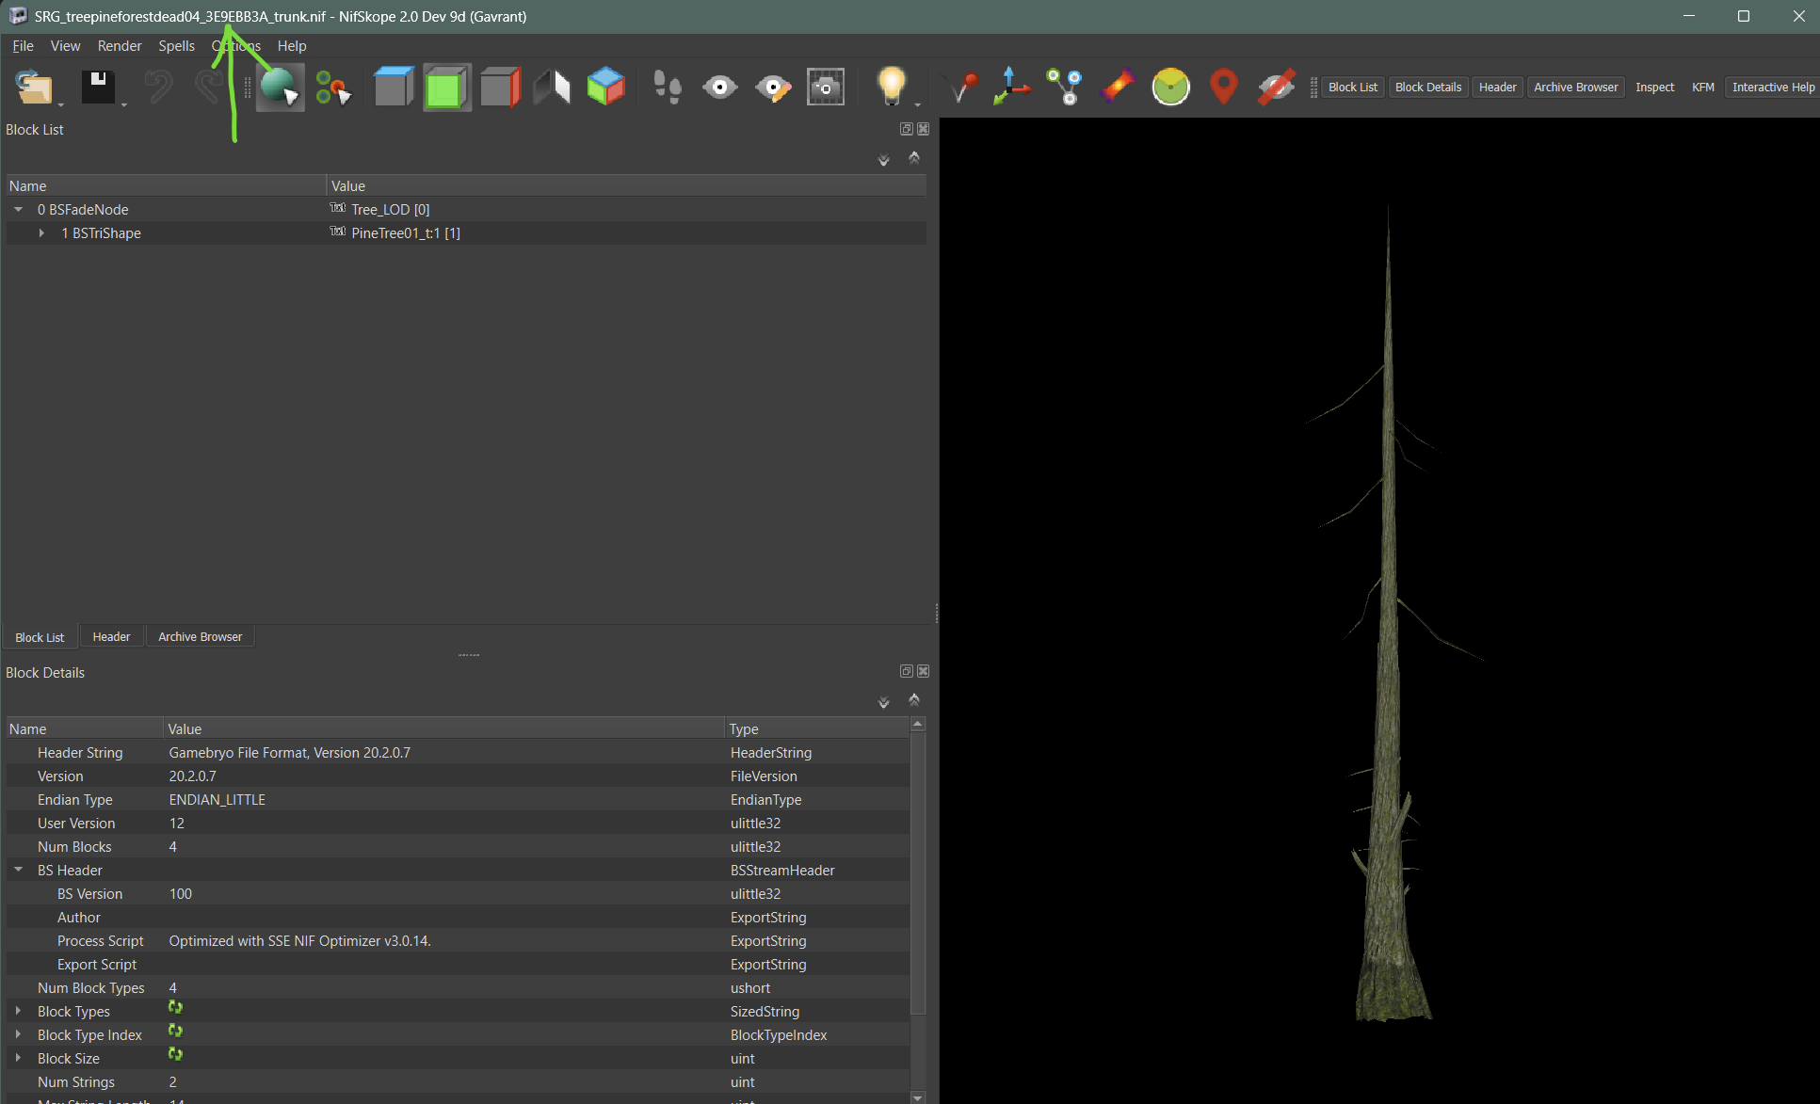1820x1104 pixels.
Task: Collapse the 0 BSFadeNode tree item
Action: [19, 210]
